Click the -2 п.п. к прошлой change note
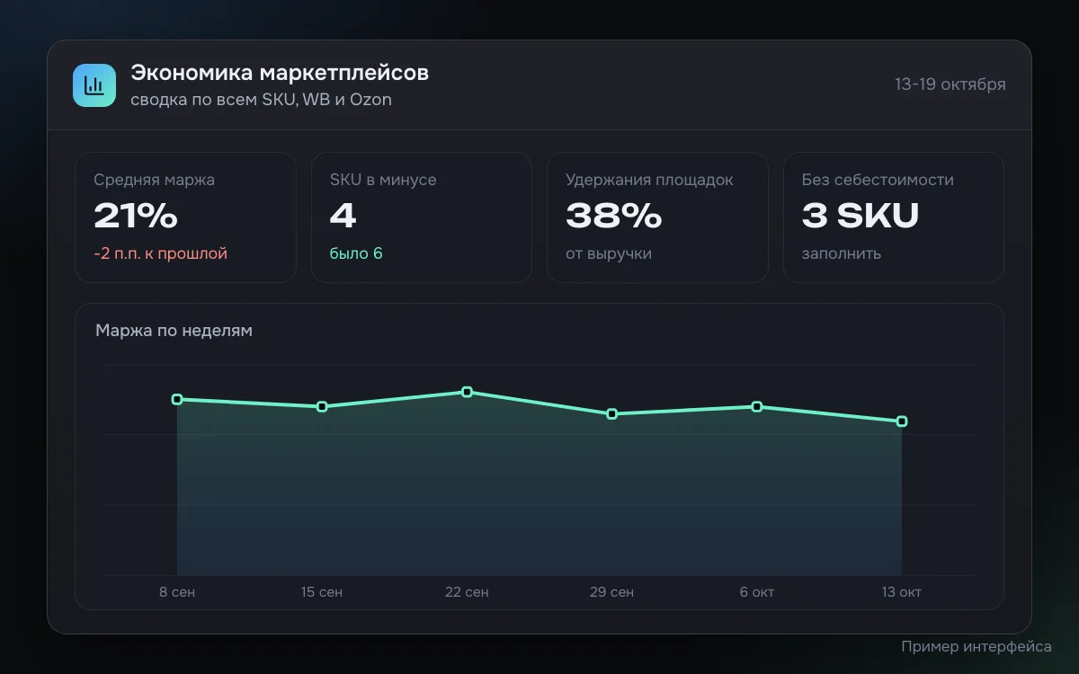Viewport: 1079px width, 674px height. pyautogui.click(x=161, y=253)
